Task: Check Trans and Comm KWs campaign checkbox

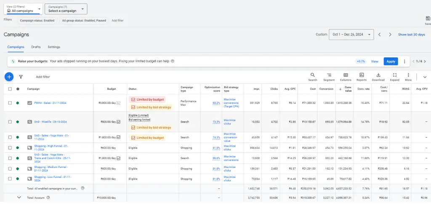Action: coord(10,158)
